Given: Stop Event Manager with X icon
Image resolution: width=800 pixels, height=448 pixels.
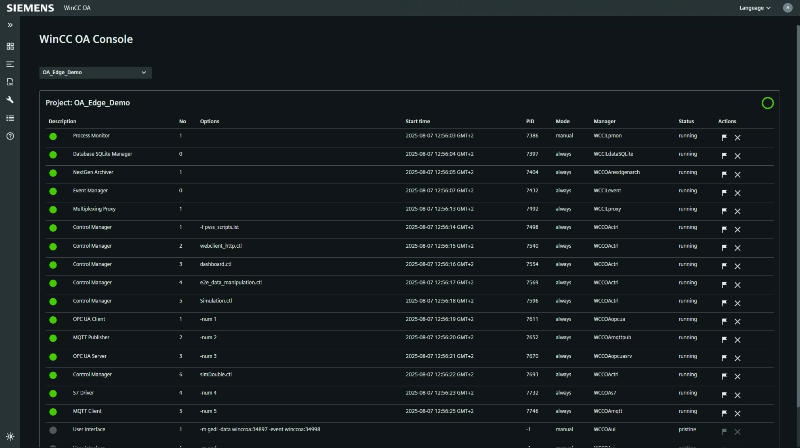Looking at the screenshot, I should (x=737, y=193).
